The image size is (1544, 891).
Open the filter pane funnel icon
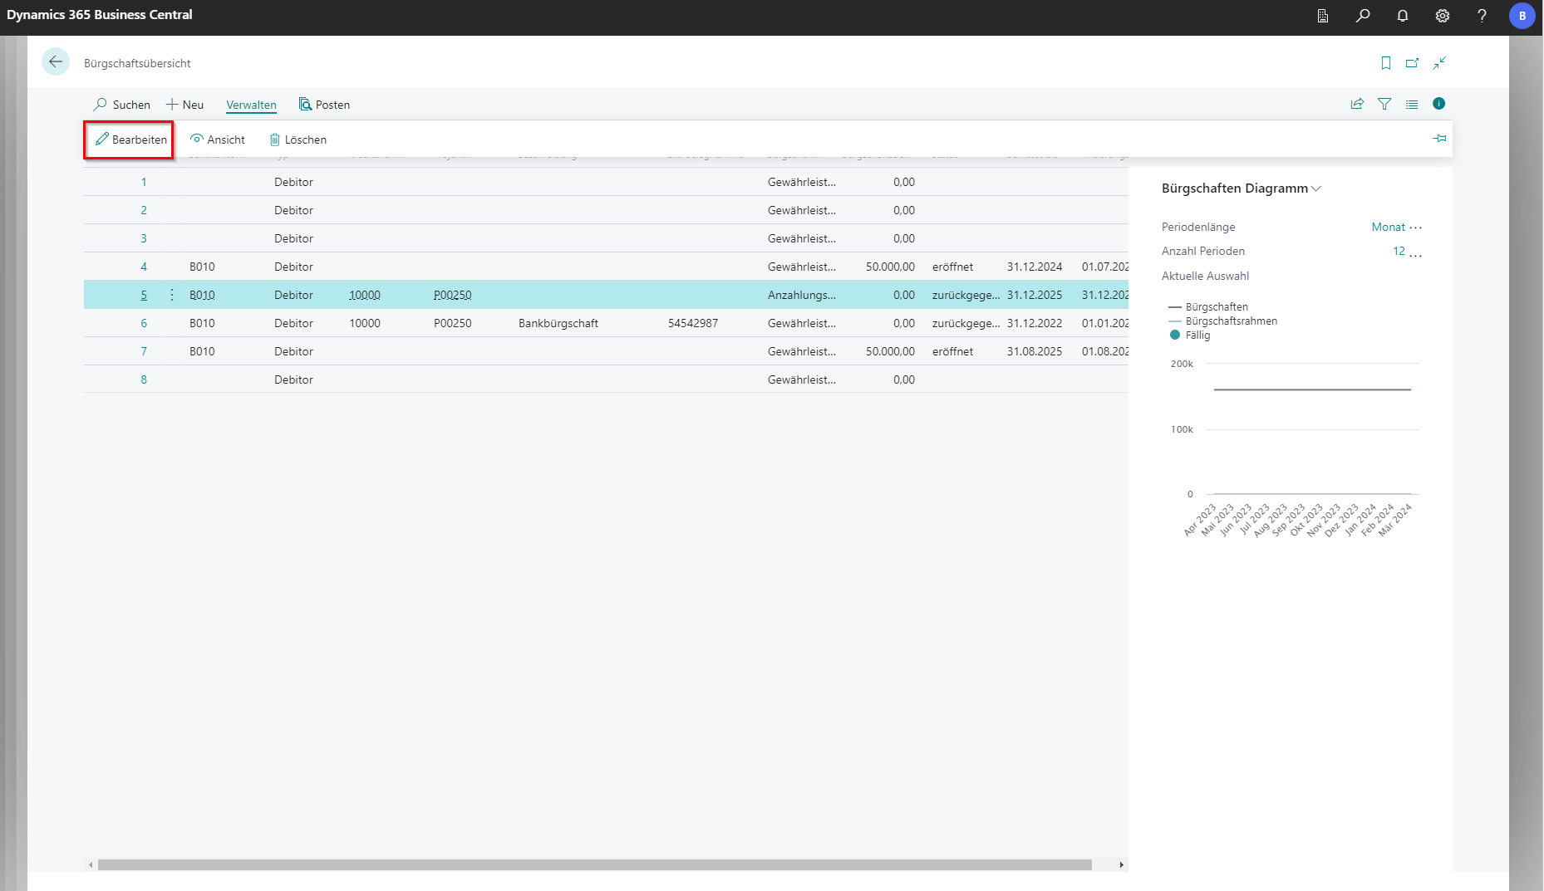coord(1384,104)
